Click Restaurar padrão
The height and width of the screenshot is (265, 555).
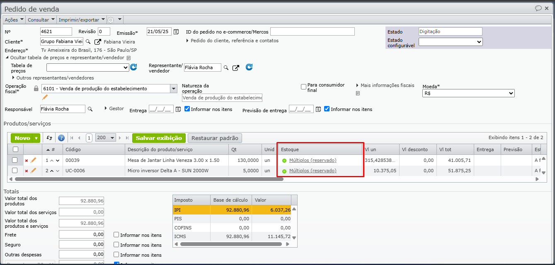[215, 138]
